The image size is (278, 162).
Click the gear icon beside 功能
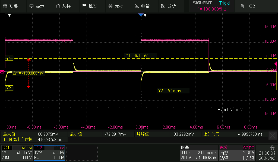pos(5,6)
